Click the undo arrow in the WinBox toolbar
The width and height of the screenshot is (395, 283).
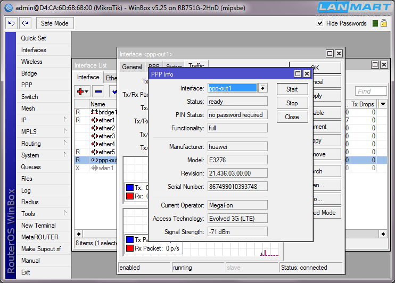click(11, 23)
